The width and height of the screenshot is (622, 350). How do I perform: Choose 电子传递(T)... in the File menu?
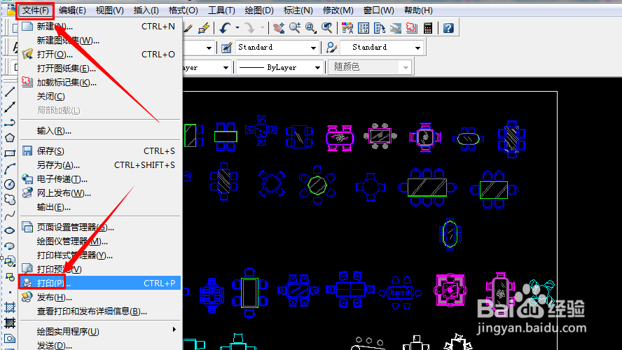click(99, 179)
